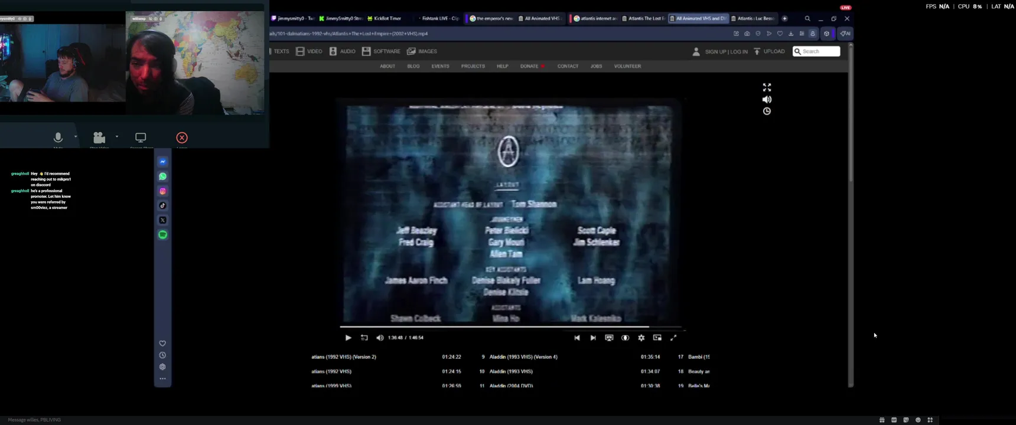Toggle the captions/contrast player icon
The width and height of the screenshot is (1016, 425).
[x=625, y=338]
